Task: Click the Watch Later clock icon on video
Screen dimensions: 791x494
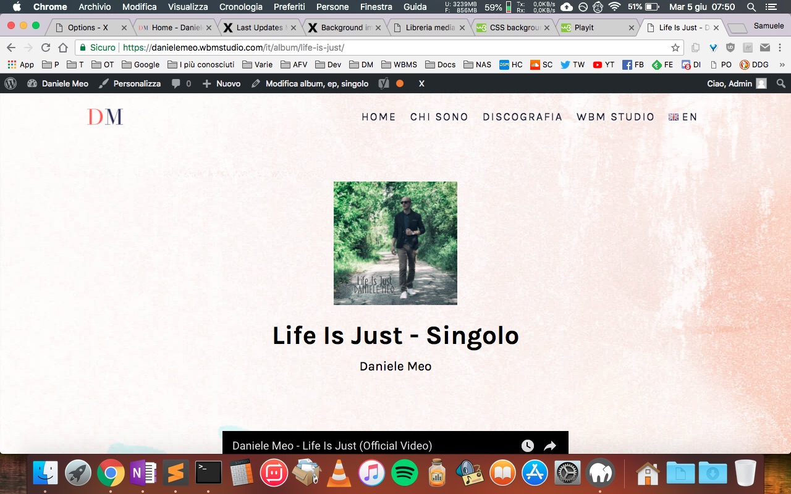Action: point(527,445)
